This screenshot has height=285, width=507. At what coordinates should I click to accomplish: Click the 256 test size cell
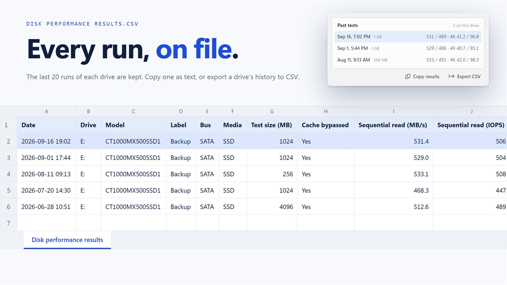pos(272,174)
